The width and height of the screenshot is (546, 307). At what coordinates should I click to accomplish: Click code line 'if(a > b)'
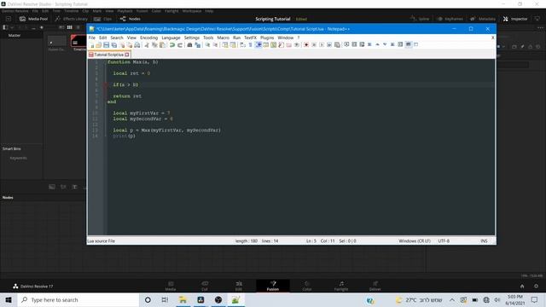[x=125, y=84]
